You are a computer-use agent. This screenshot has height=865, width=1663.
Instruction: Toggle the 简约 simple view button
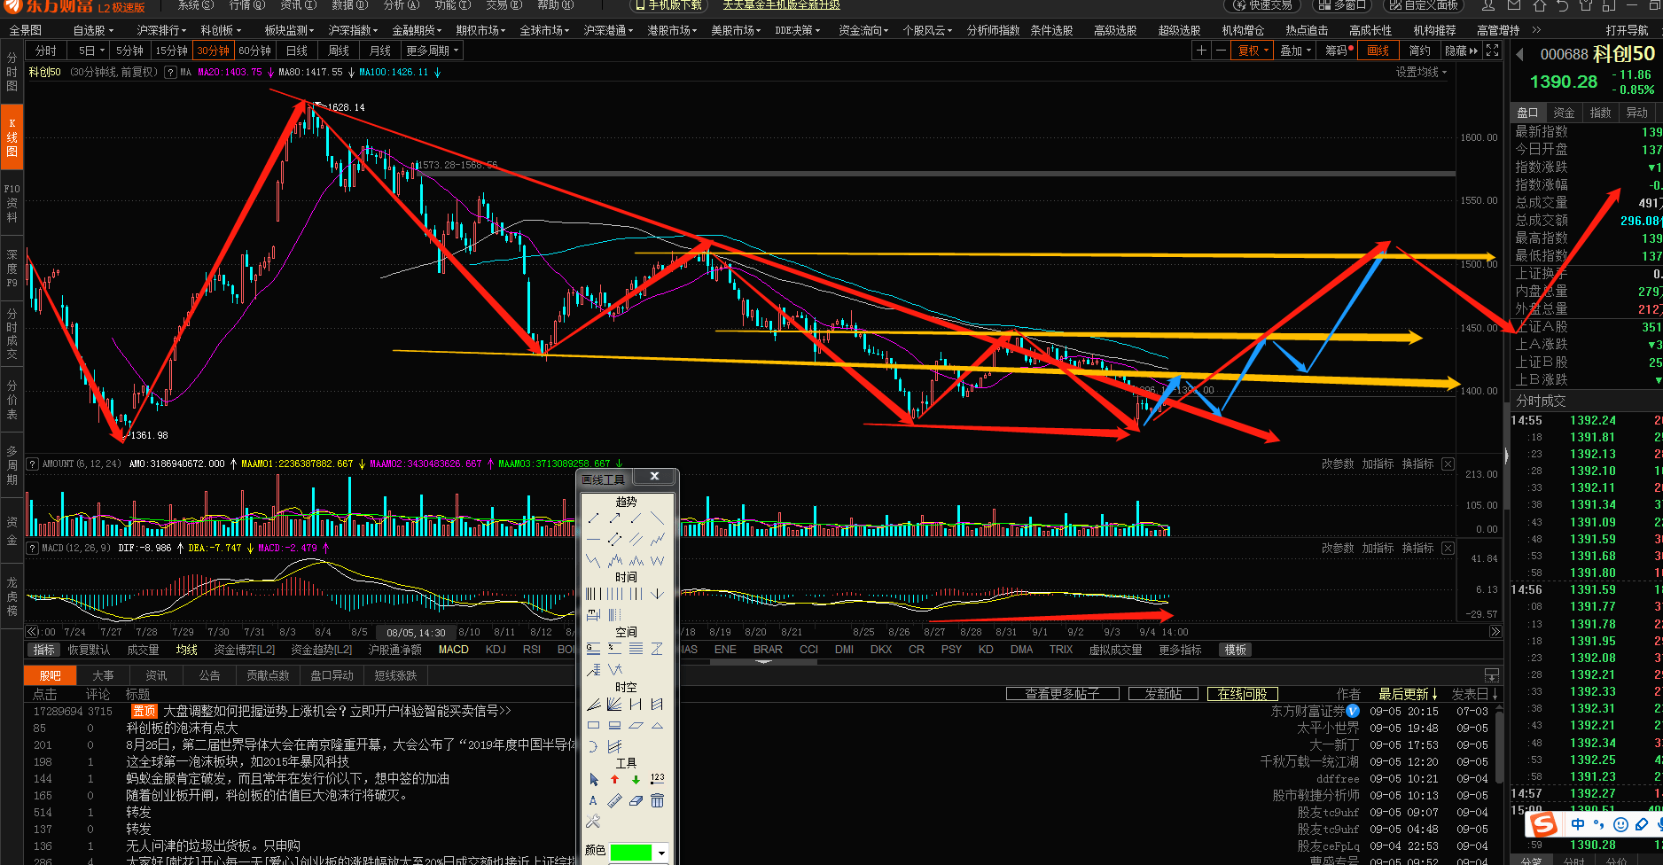click(1420, 51)
